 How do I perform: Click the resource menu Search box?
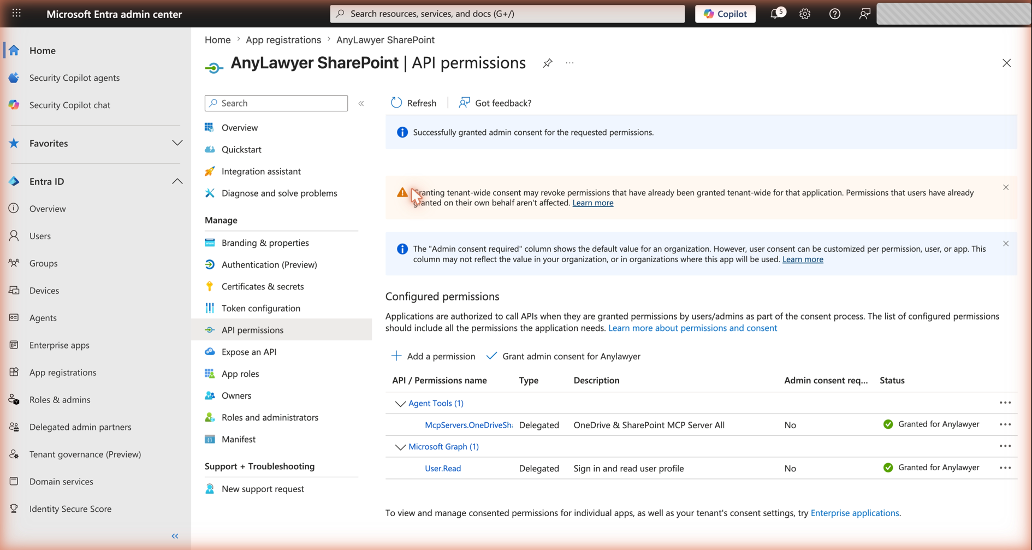pyautogui.click(x=276, y=103)
